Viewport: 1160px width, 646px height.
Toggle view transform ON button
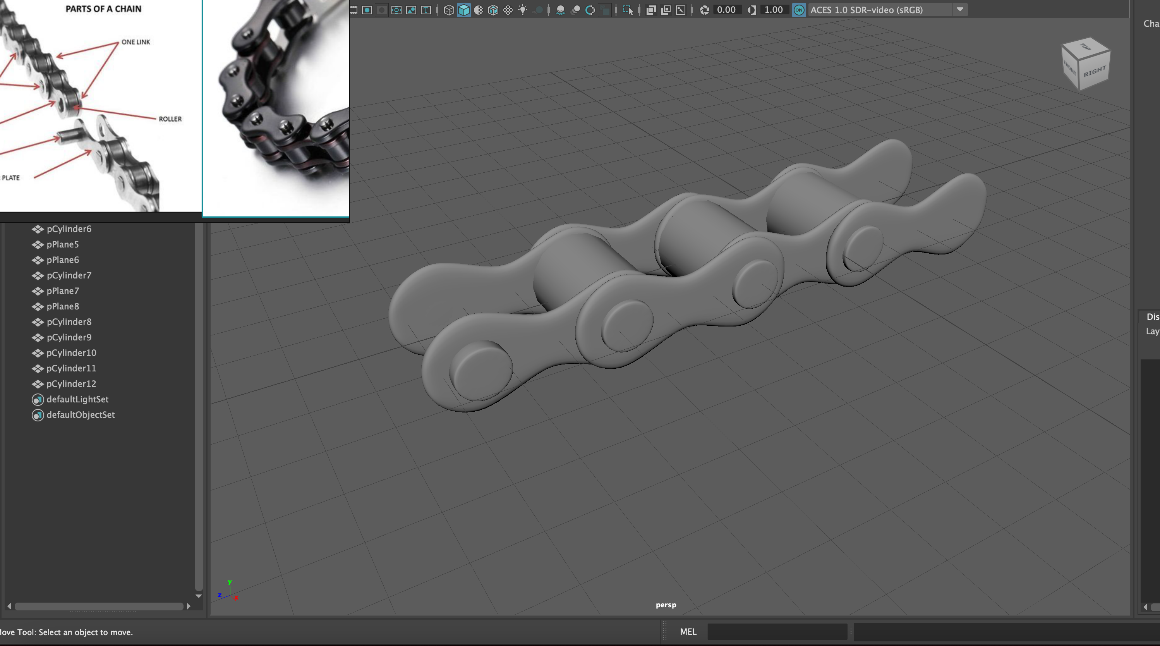click(x=799, y=10)
